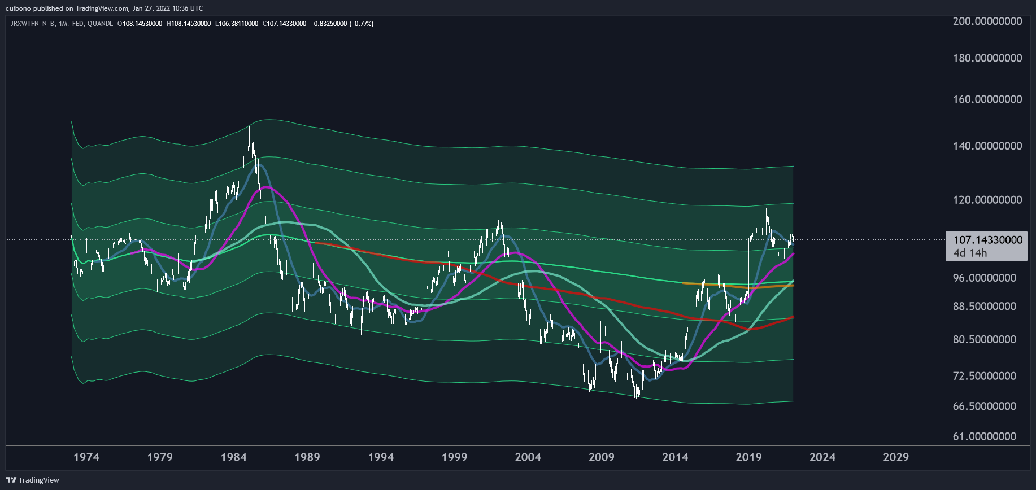
Task: Click the 140.00000000 price axis label
Action: [987, 146]
